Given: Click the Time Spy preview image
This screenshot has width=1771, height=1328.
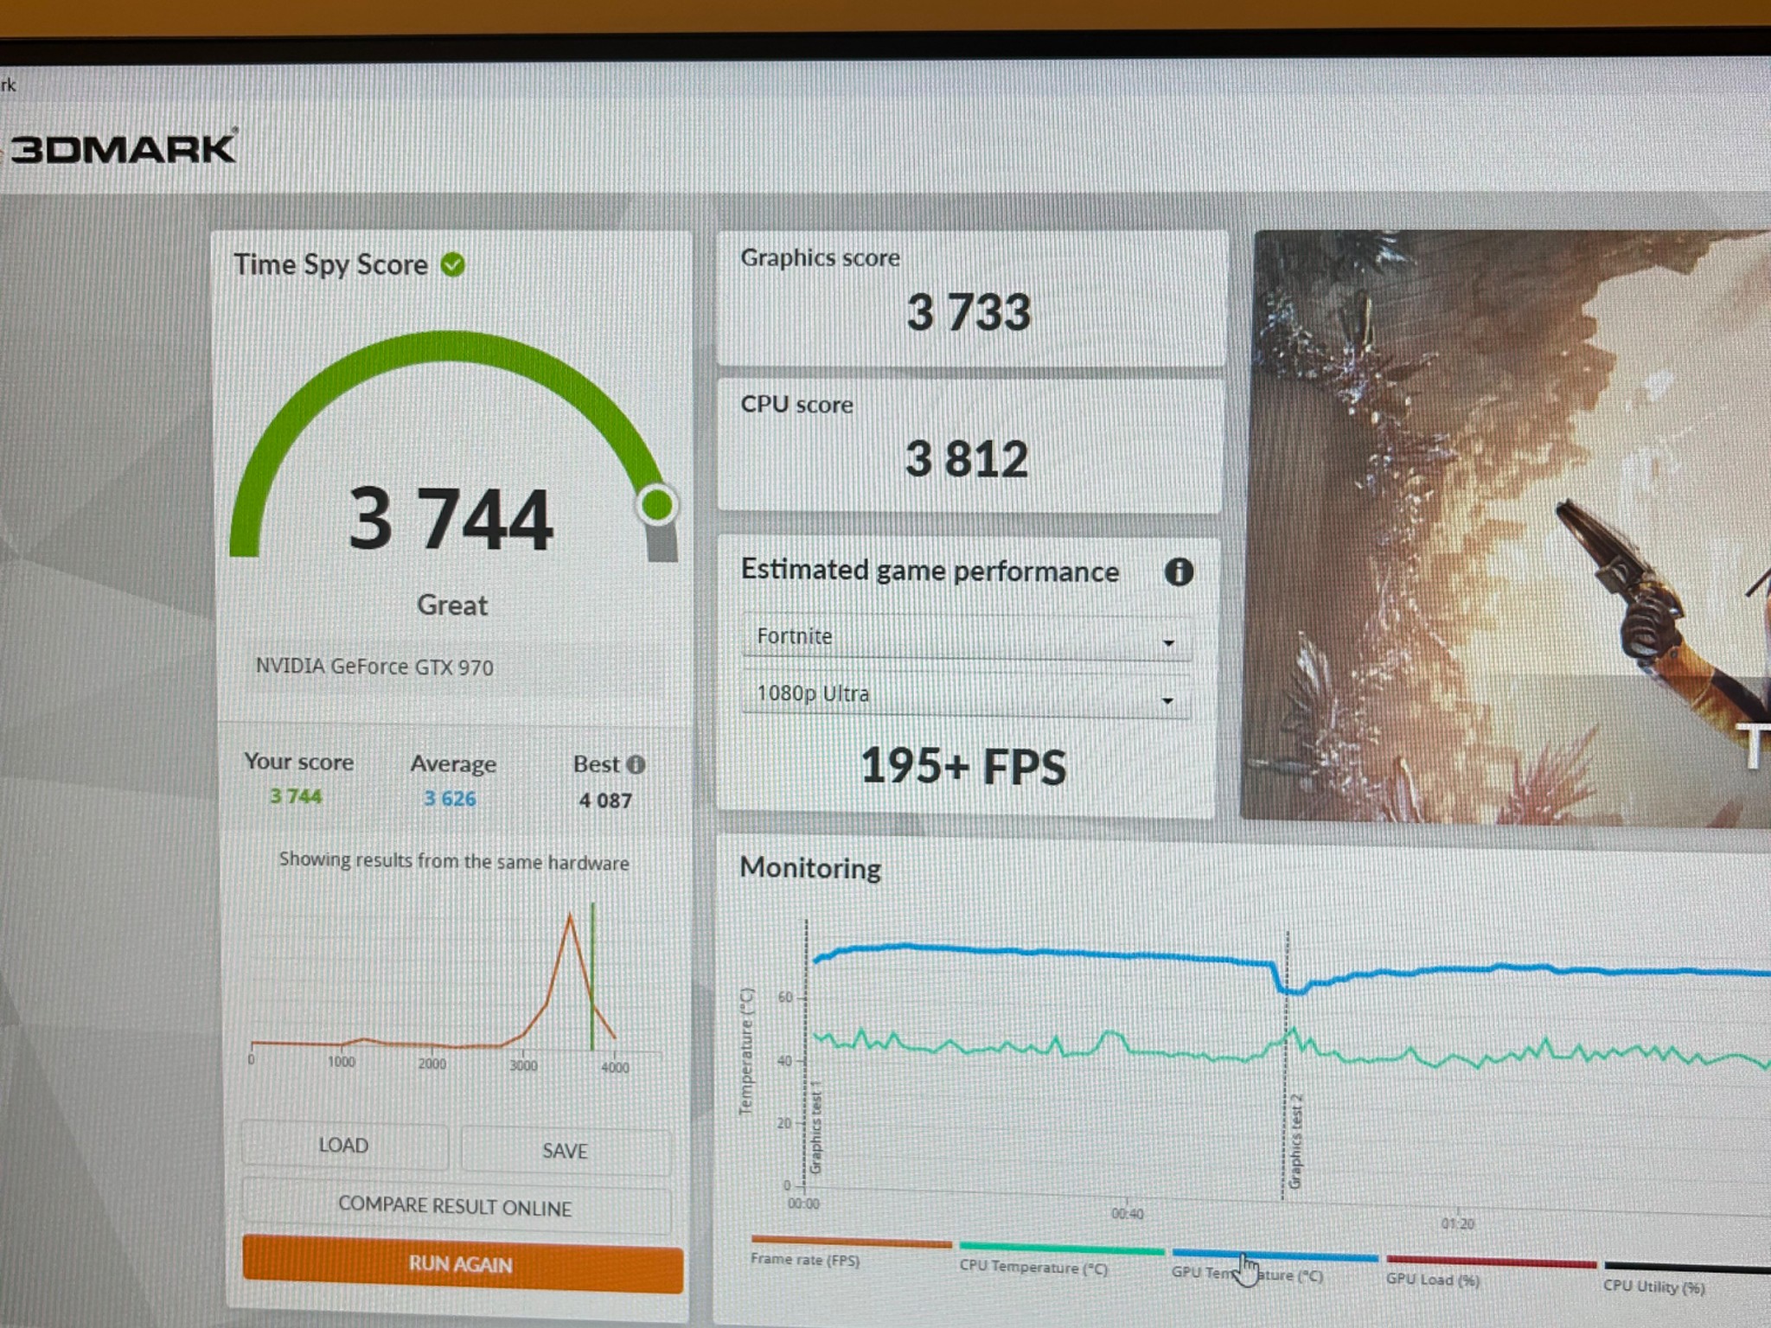Looking at the screenshot, I should point(1505,527).
